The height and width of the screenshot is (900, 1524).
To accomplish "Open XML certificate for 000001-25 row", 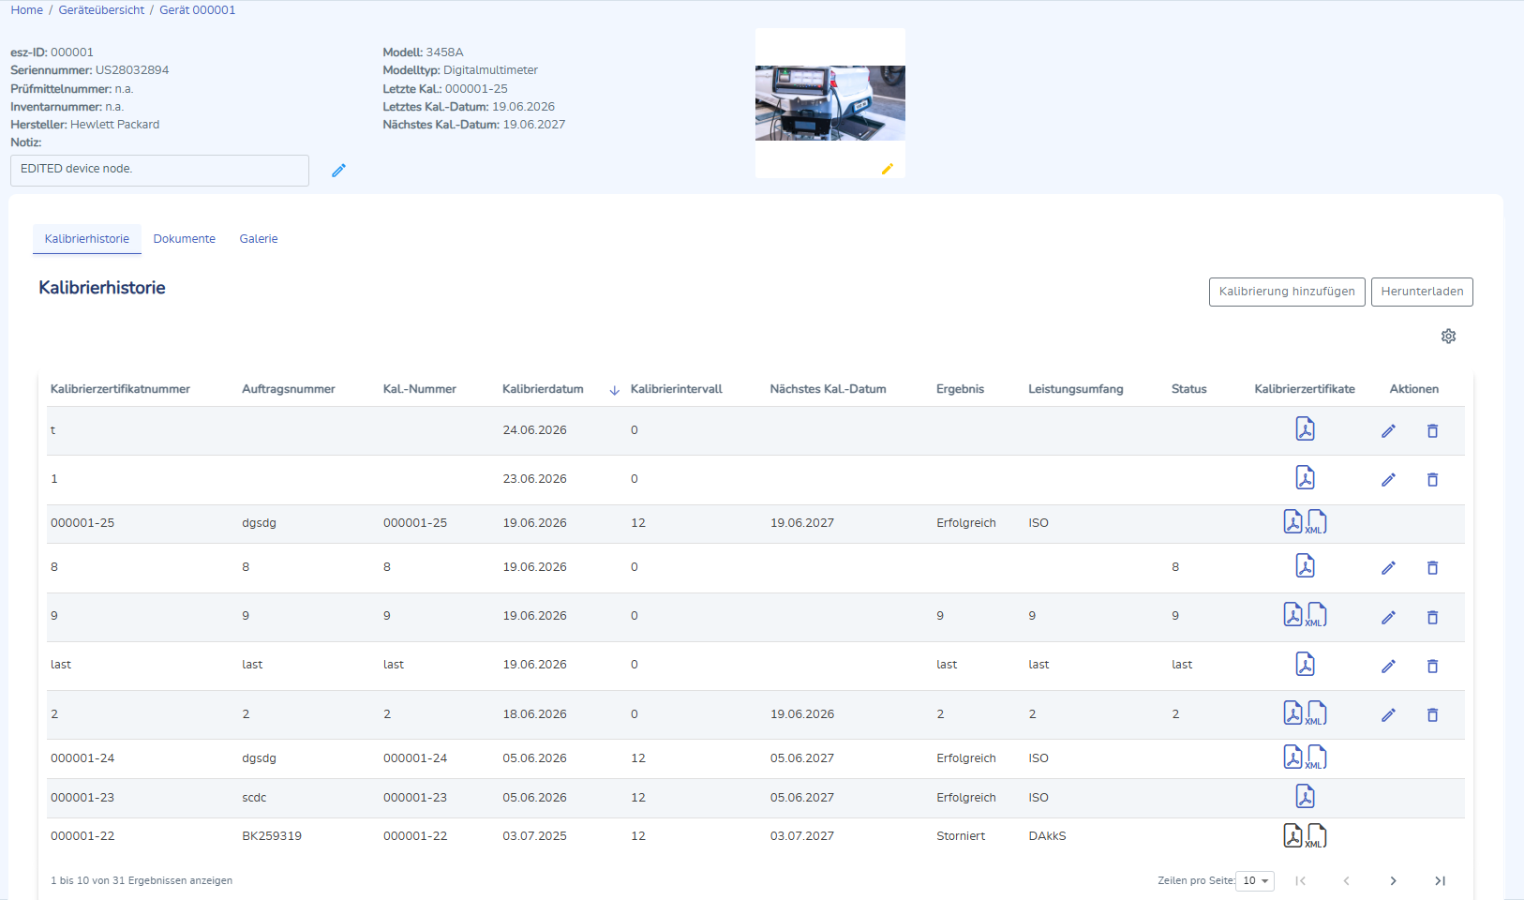I will [1317, 522].
